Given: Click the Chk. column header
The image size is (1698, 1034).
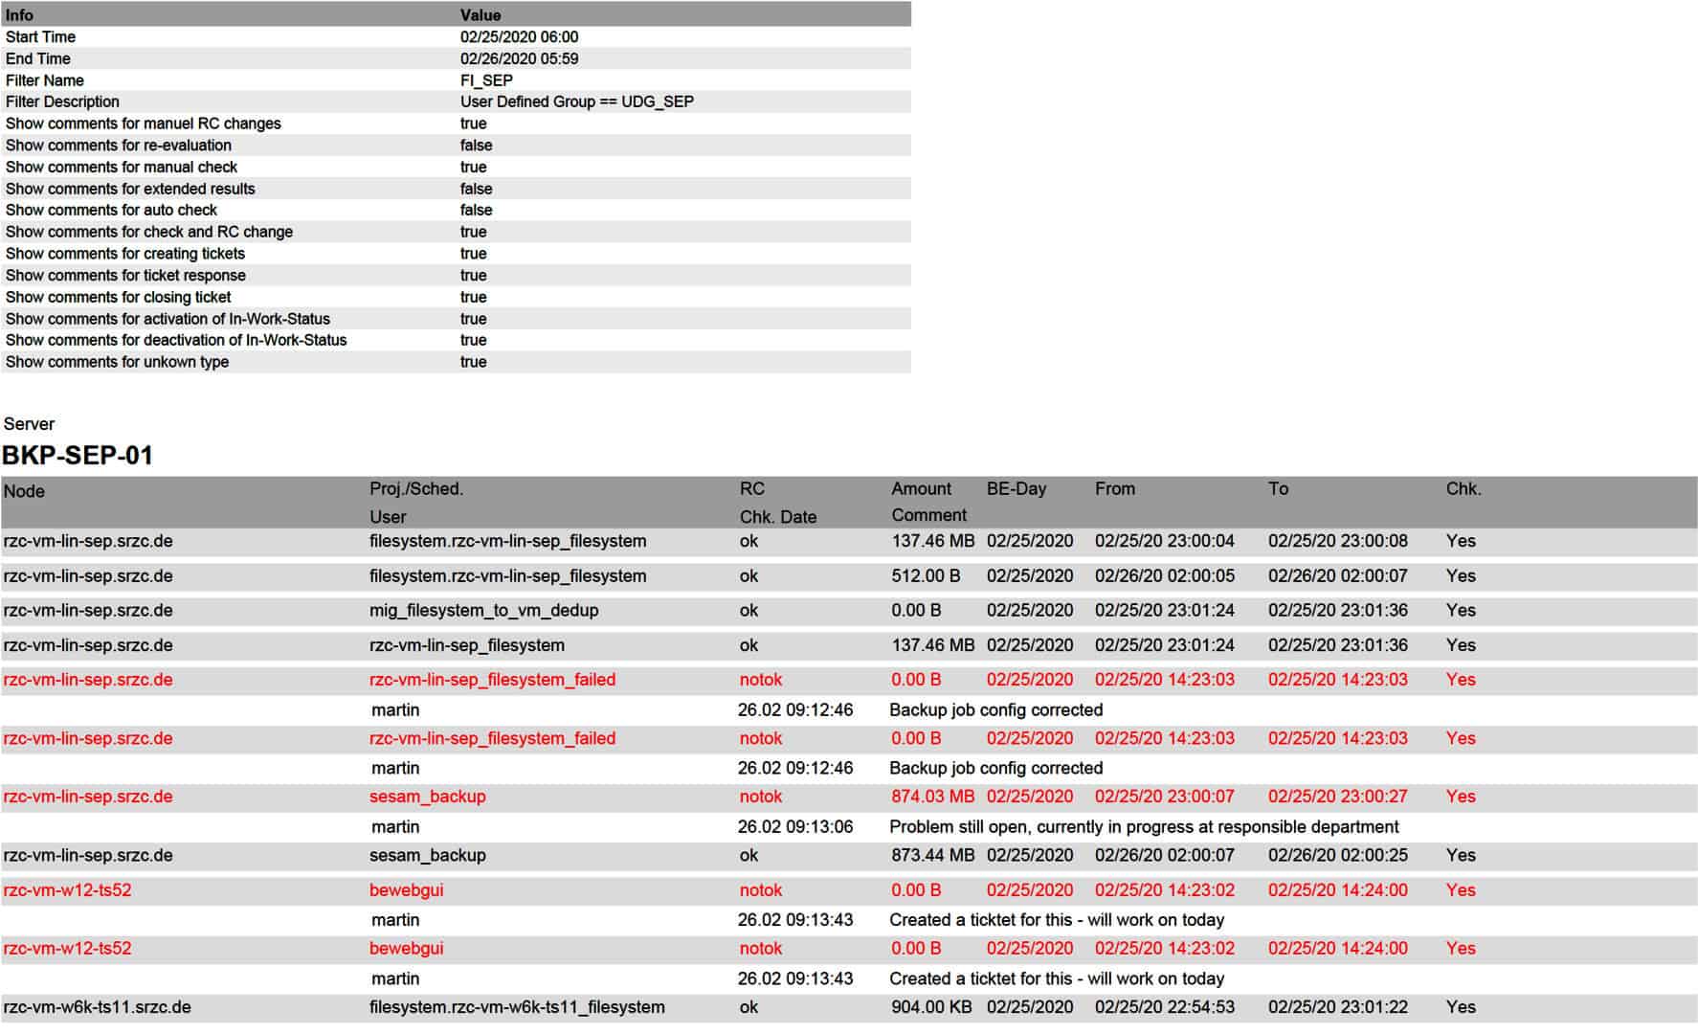Looking at the screenshot, I should (x=1463, y=488).
